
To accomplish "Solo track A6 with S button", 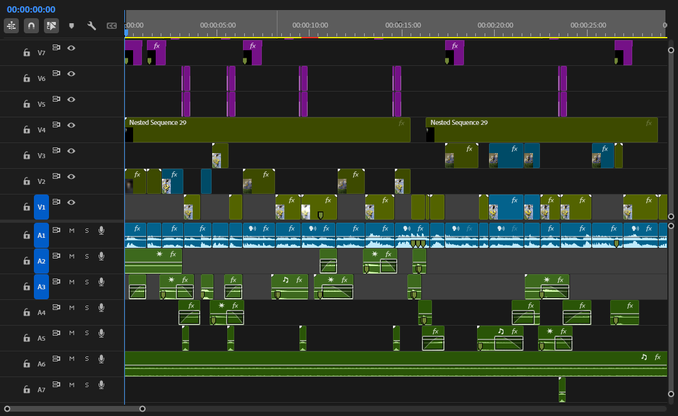I will (87, 359).
